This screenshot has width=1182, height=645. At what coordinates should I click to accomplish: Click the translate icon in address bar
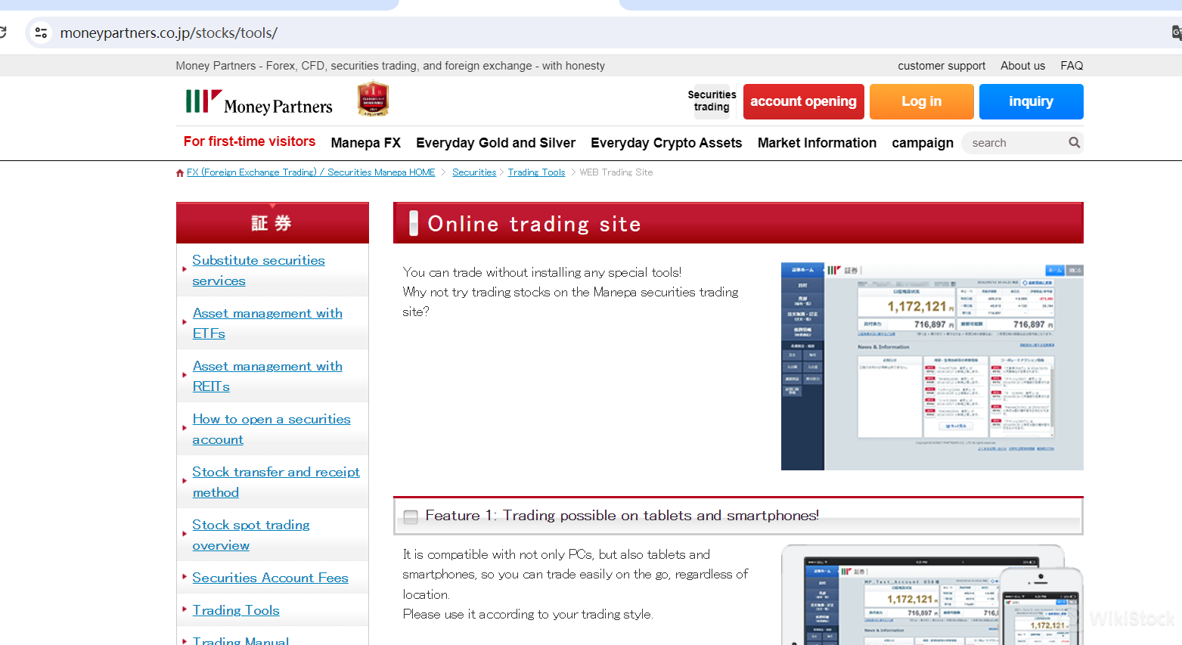[x=1176, y=33]
